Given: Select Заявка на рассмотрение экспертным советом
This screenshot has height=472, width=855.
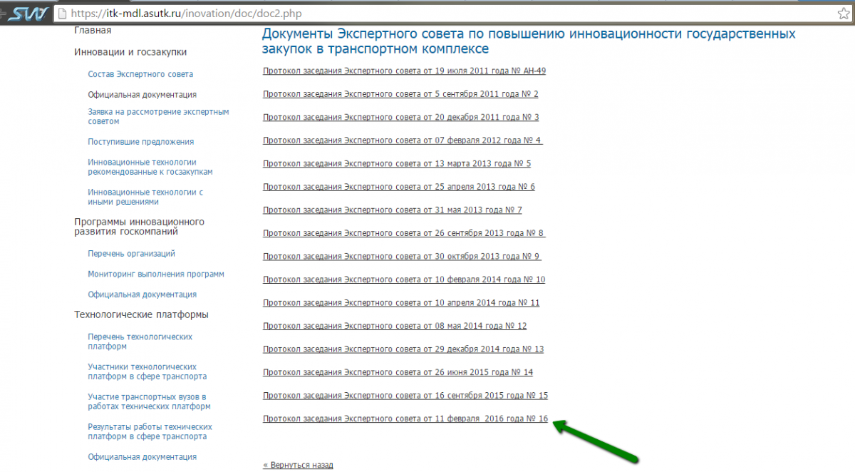Looking at the screenshot, I should 158,117.
